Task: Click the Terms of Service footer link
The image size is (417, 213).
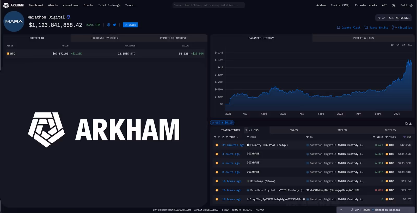Action: click(242, 210)
